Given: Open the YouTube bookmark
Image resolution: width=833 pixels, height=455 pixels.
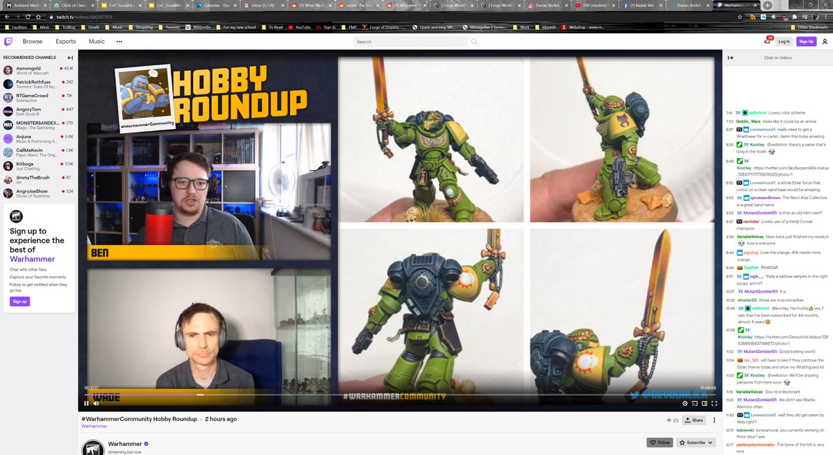Looking at the screenshot, I should (x=300, y=27).
